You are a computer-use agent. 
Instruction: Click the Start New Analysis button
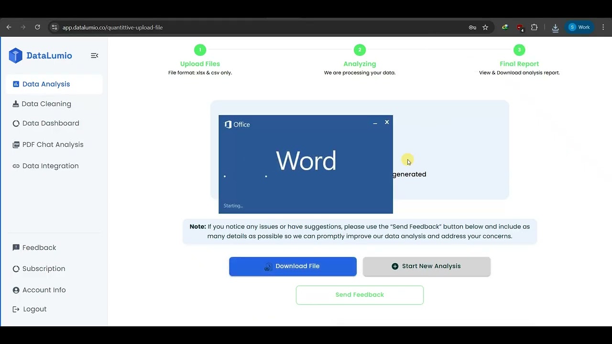[x=426, y=266]
